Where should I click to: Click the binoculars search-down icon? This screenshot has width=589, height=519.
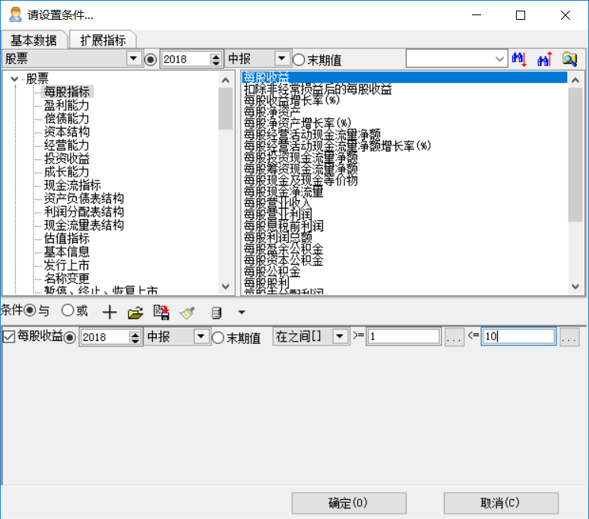coord(519,59)
